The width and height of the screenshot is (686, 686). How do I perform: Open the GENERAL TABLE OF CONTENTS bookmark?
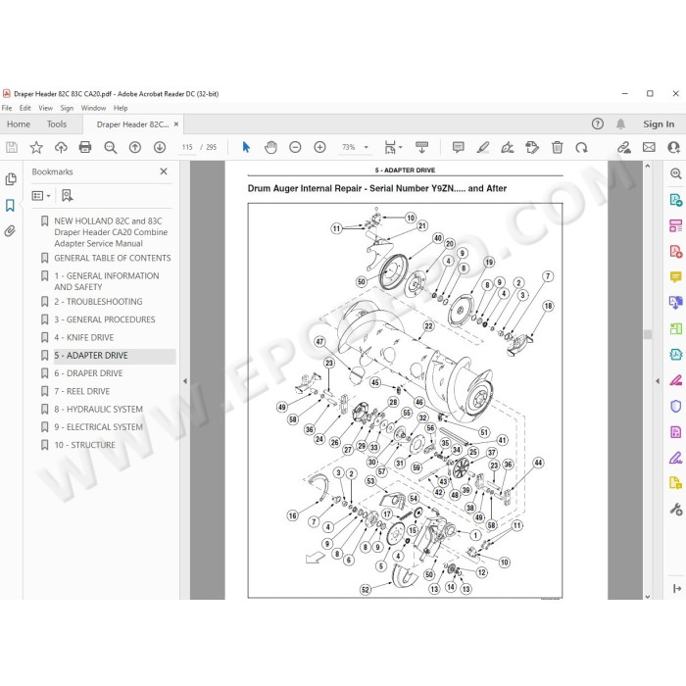pyautogui.click(x=113, y=258)
